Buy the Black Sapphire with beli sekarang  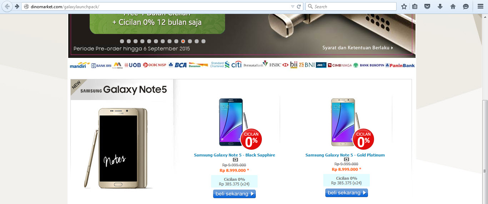click(234, 194)
